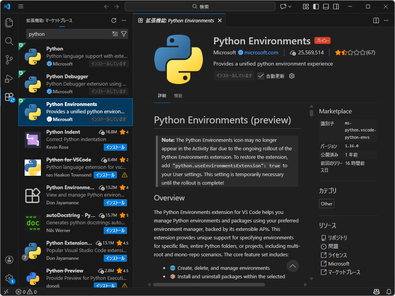Open the Source Control view

coord(9,61)
